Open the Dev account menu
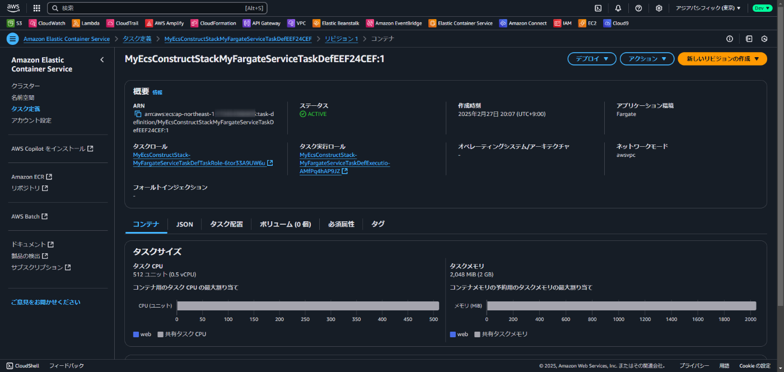 click(762, 8)
